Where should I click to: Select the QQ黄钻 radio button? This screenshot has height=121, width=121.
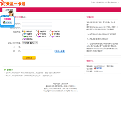point(50,34)
